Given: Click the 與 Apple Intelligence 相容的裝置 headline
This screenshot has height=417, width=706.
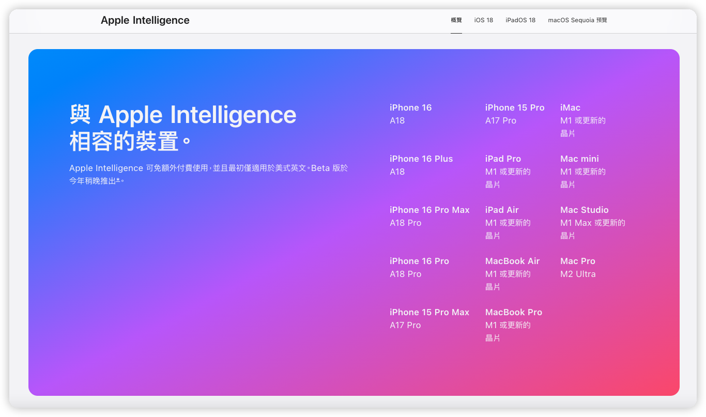Looking at the screenshot, I should coord(183,128).
